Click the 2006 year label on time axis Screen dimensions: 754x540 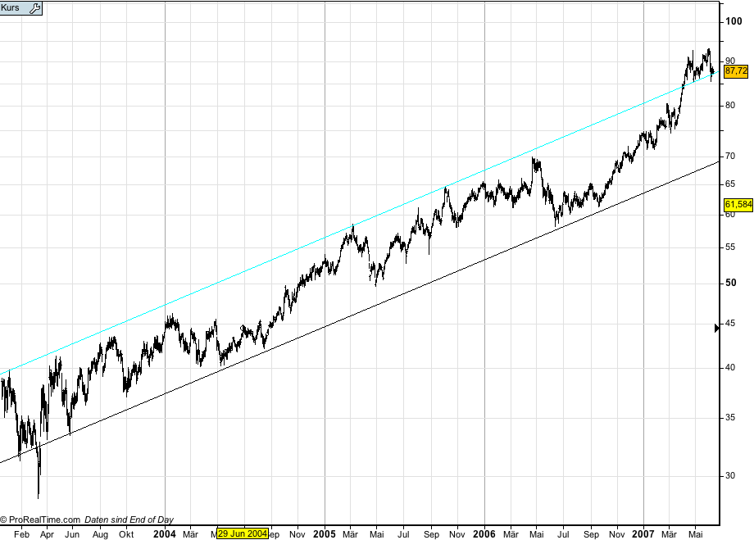click(484, 533)
